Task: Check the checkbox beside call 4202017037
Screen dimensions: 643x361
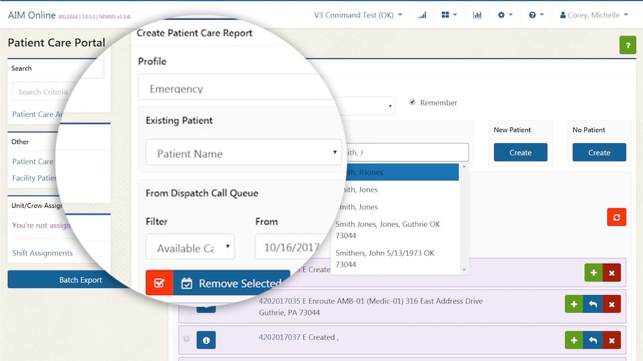Action: click(x=186, y=338)
